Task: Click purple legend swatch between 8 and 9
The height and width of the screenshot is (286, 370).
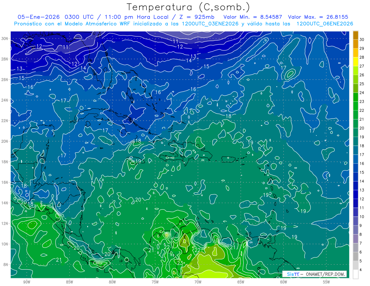Action: [356, 230]
